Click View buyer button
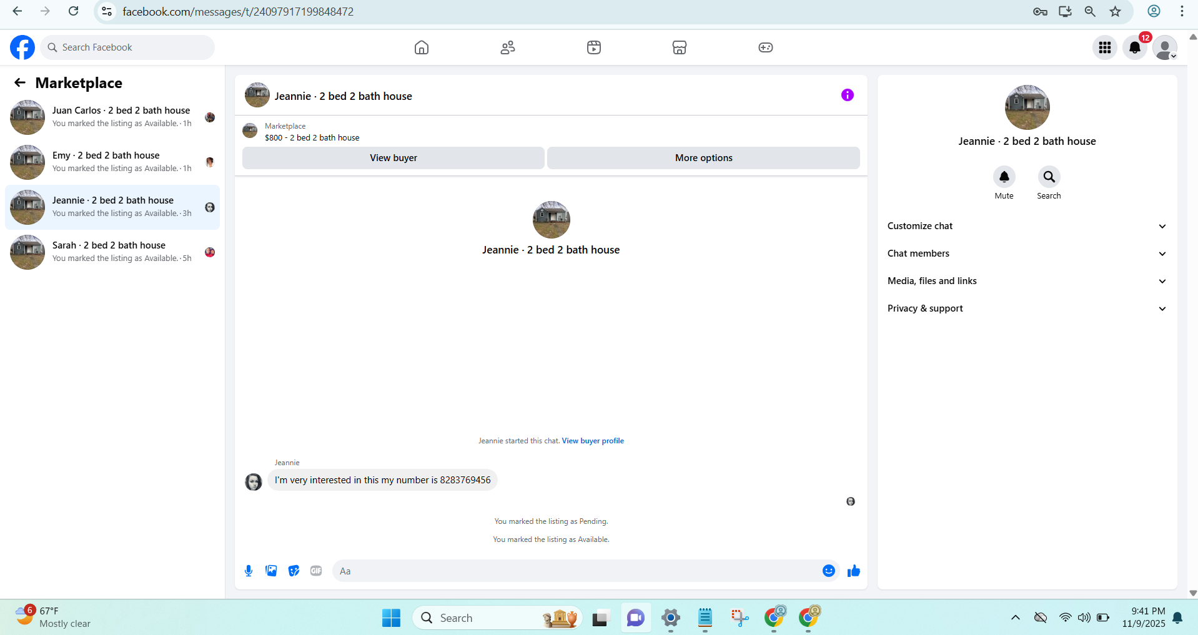 (394, 158)
